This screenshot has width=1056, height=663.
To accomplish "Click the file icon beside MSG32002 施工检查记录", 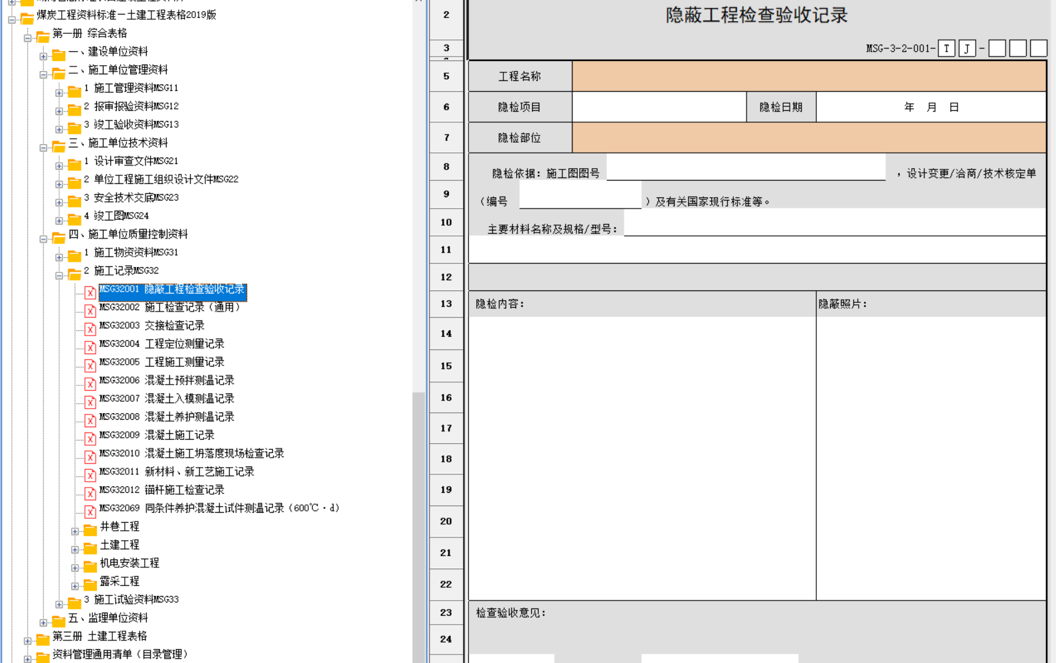I will (x=90, y=310).
